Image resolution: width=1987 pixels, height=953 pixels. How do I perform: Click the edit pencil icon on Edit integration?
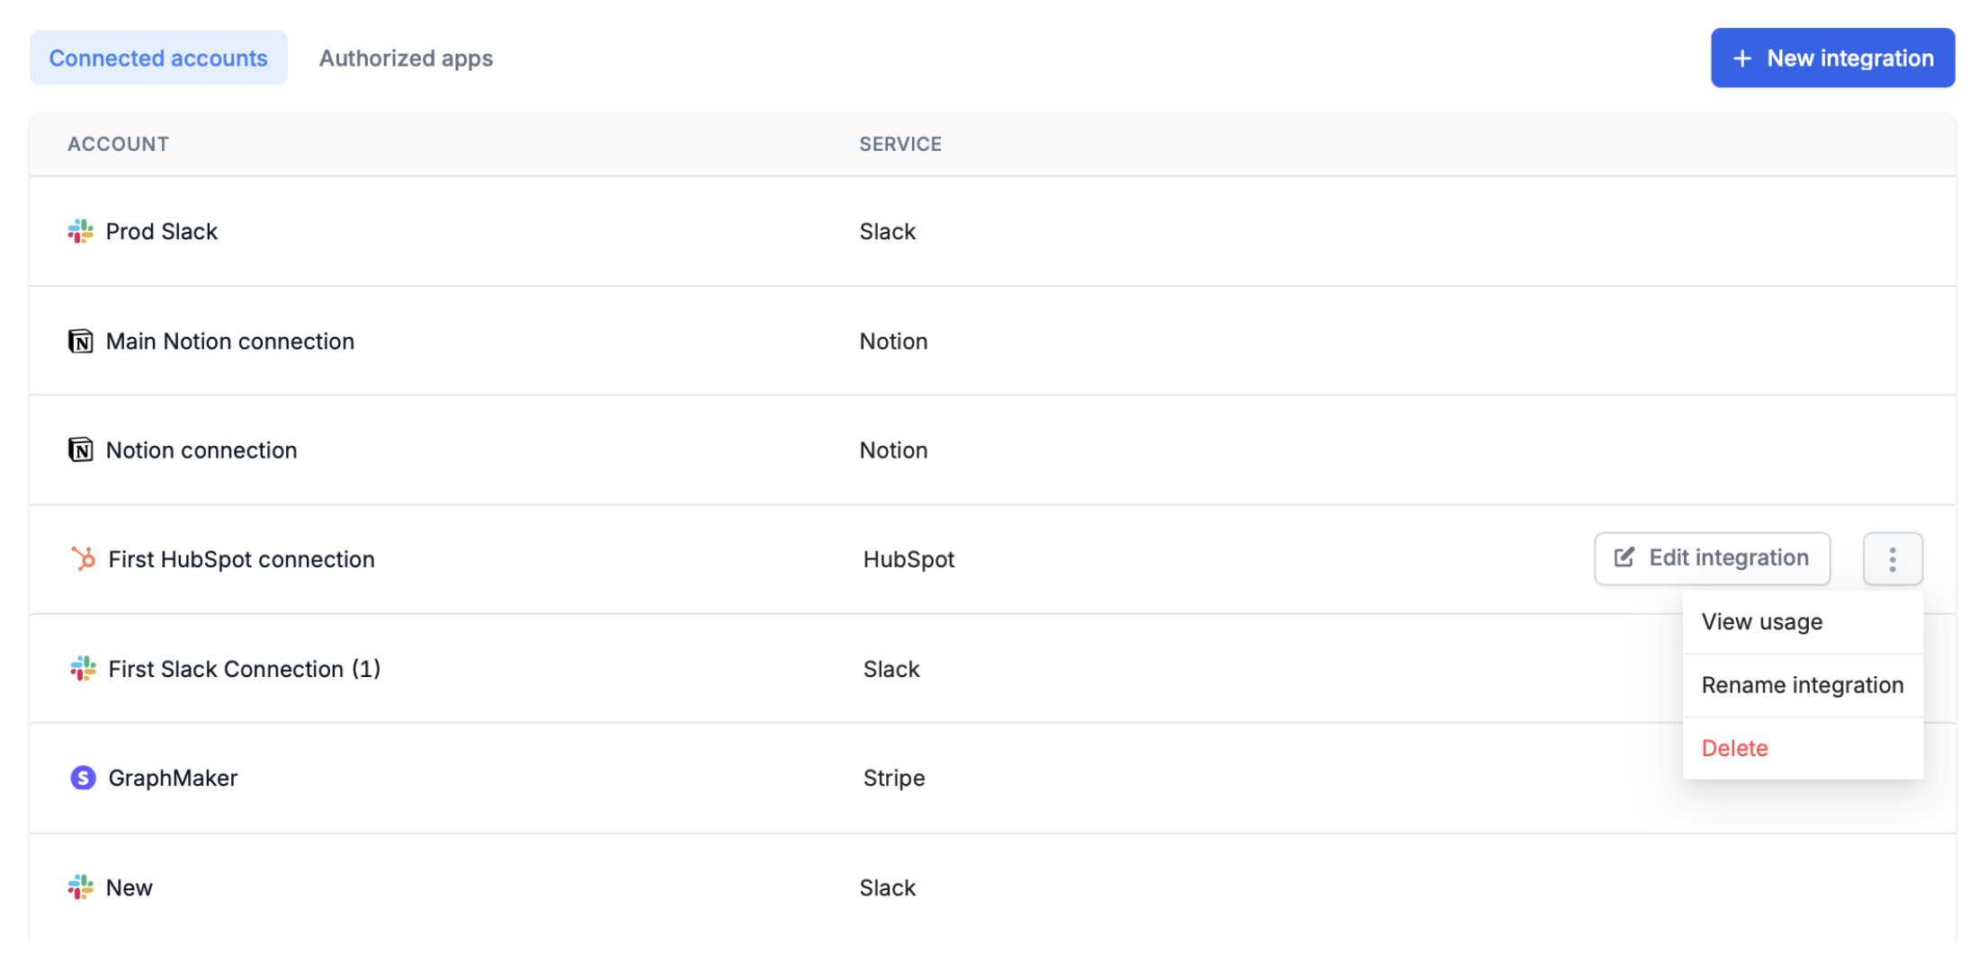[1624, 557]
